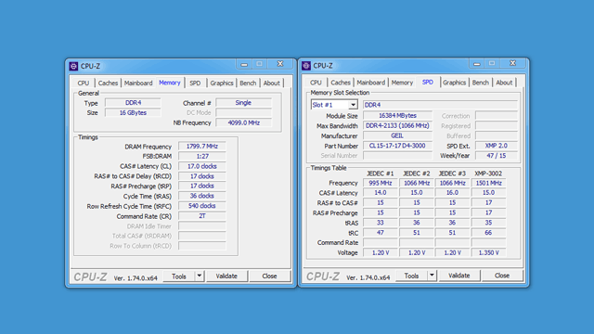The width and height of the screenshot is (594, 334).
Task: Open Mainboard tab in the right window
Action: click(371, 83)
